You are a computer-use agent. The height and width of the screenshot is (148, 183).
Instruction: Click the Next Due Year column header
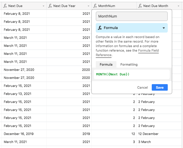point(69,6)
